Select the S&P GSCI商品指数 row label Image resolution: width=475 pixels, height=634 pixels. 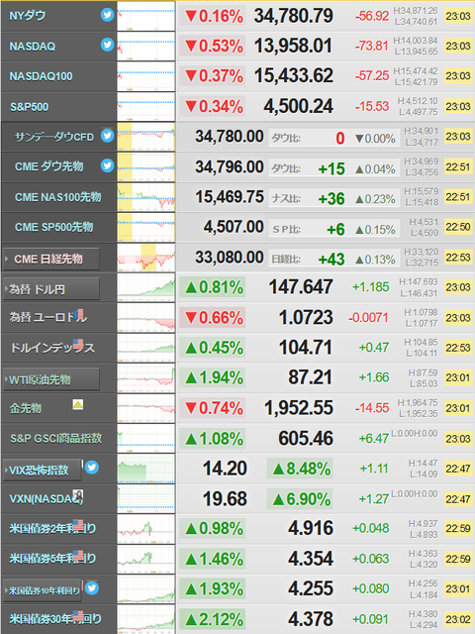[x=55, y=438]
